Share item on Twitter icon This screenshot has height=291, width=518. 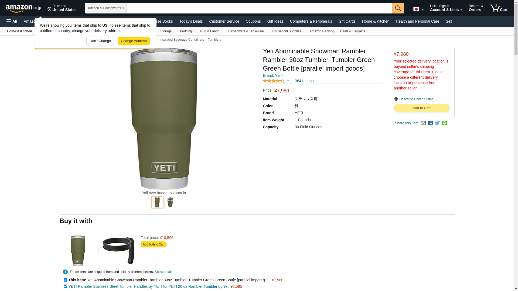(437, 123)
